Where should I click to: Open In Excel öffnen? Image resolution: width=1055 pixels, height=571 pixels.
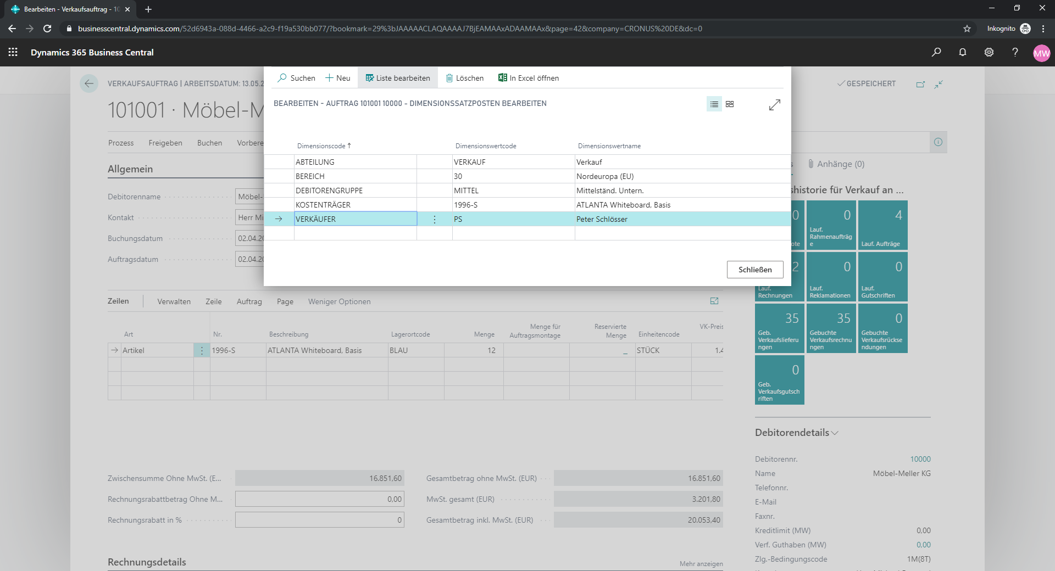pos(529,78)
